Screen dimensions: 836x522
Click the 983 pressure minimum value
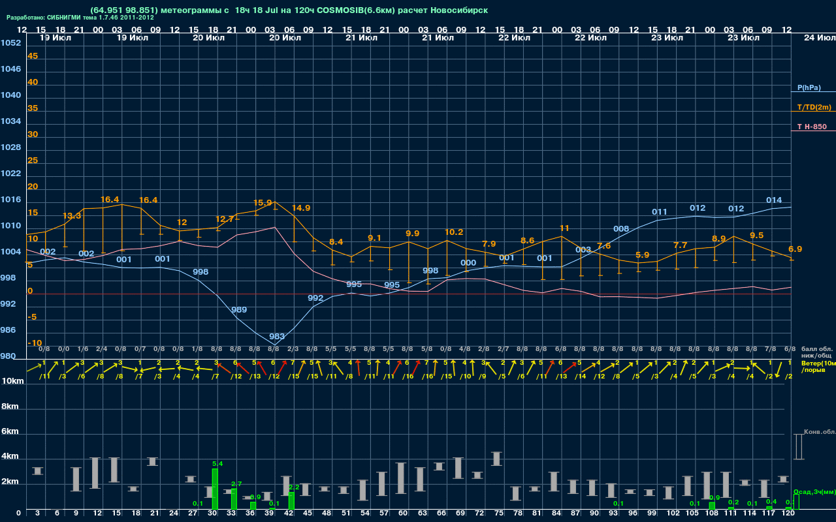point(277,337)
